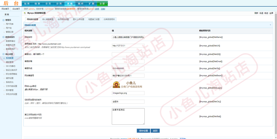Viewport: 277px width, 139px height.
Task: Open the 站务 top menu
Action: (x=27, y=4)
